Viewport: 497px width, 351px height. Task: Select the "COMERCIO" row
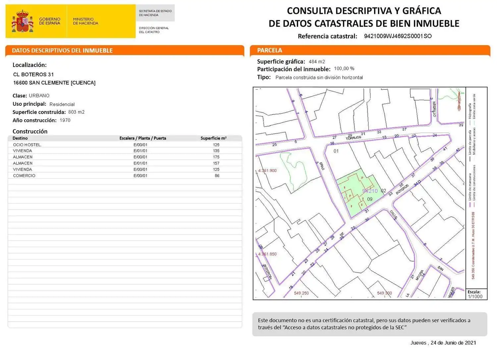(x=125, y=176)
